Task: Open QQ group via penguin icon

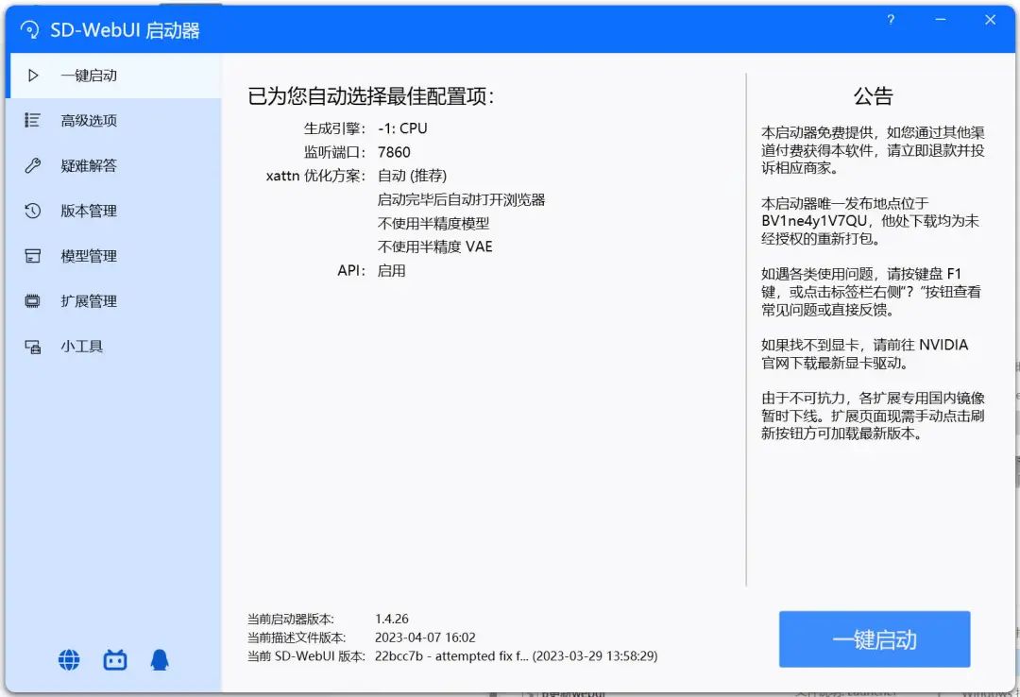Action: point(159,659)
